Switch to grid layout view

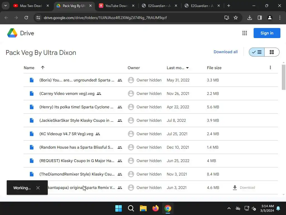point(272,52)
